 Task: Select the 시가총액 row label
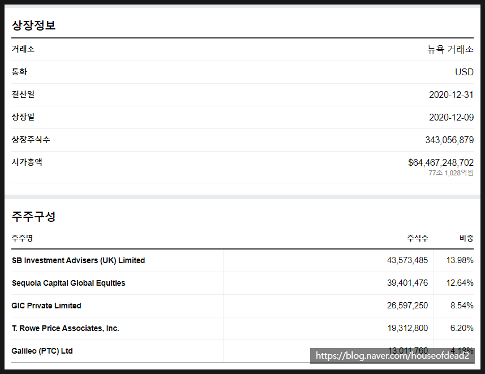[x=27, y=162]
